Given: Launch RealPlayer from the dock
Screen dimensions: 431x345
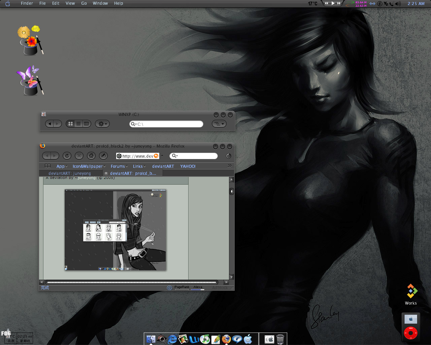Looking at the screenshot, I should (x=237, y=339).
